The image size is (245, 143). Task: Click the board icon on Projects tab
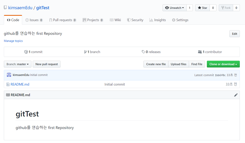[x=84, y=20]
